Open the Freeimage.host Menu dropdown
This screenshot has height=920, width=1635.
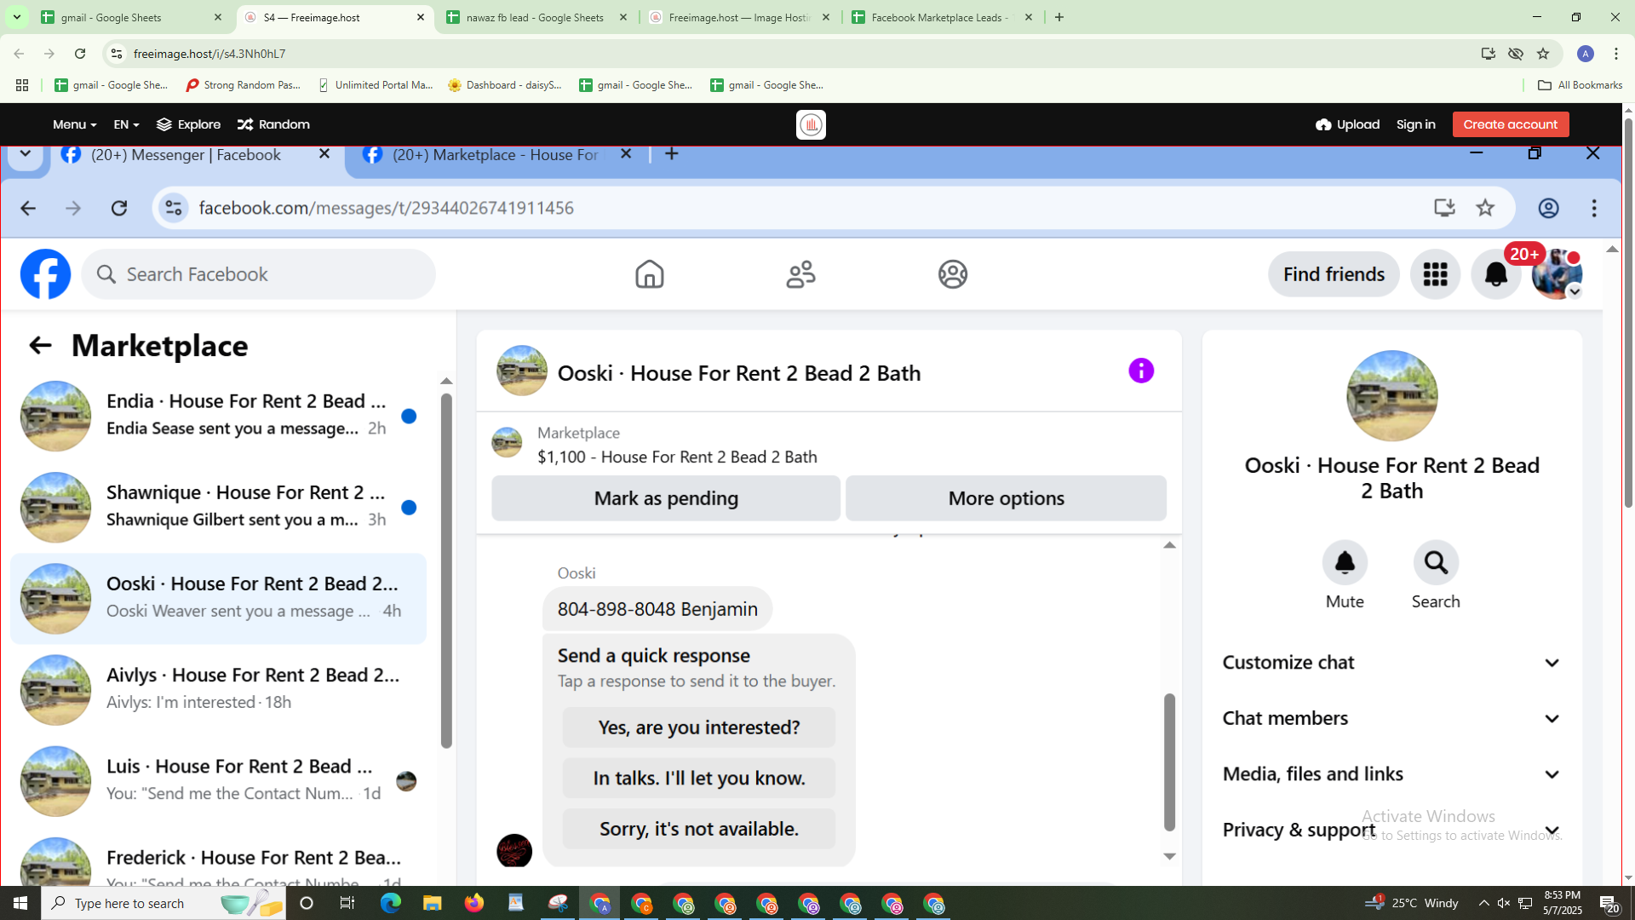coord(74,124)
